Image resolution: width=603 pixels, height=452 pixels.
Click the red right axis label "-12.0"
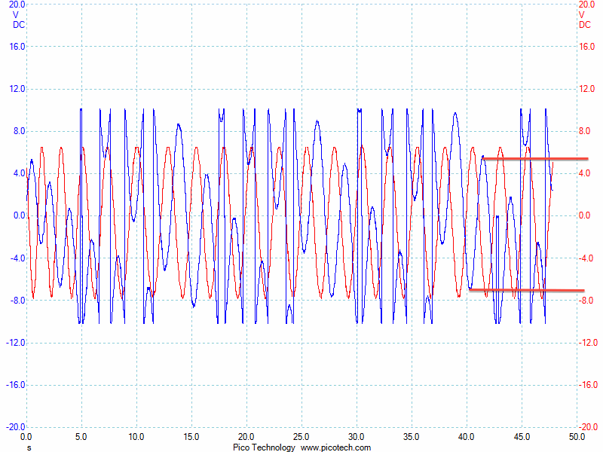coord(588,343)
